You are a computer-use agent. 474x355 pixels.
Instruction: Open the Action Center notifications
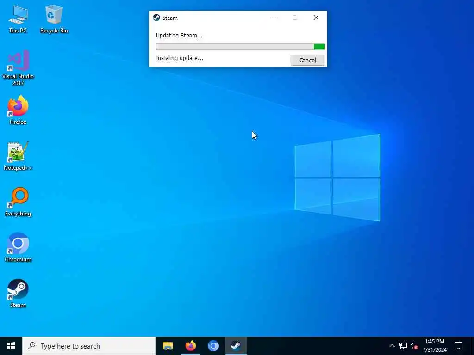click(459, 346)
